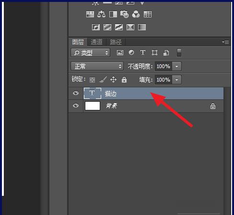Filter layers by type layers (T icon)

tap(143, 52)
